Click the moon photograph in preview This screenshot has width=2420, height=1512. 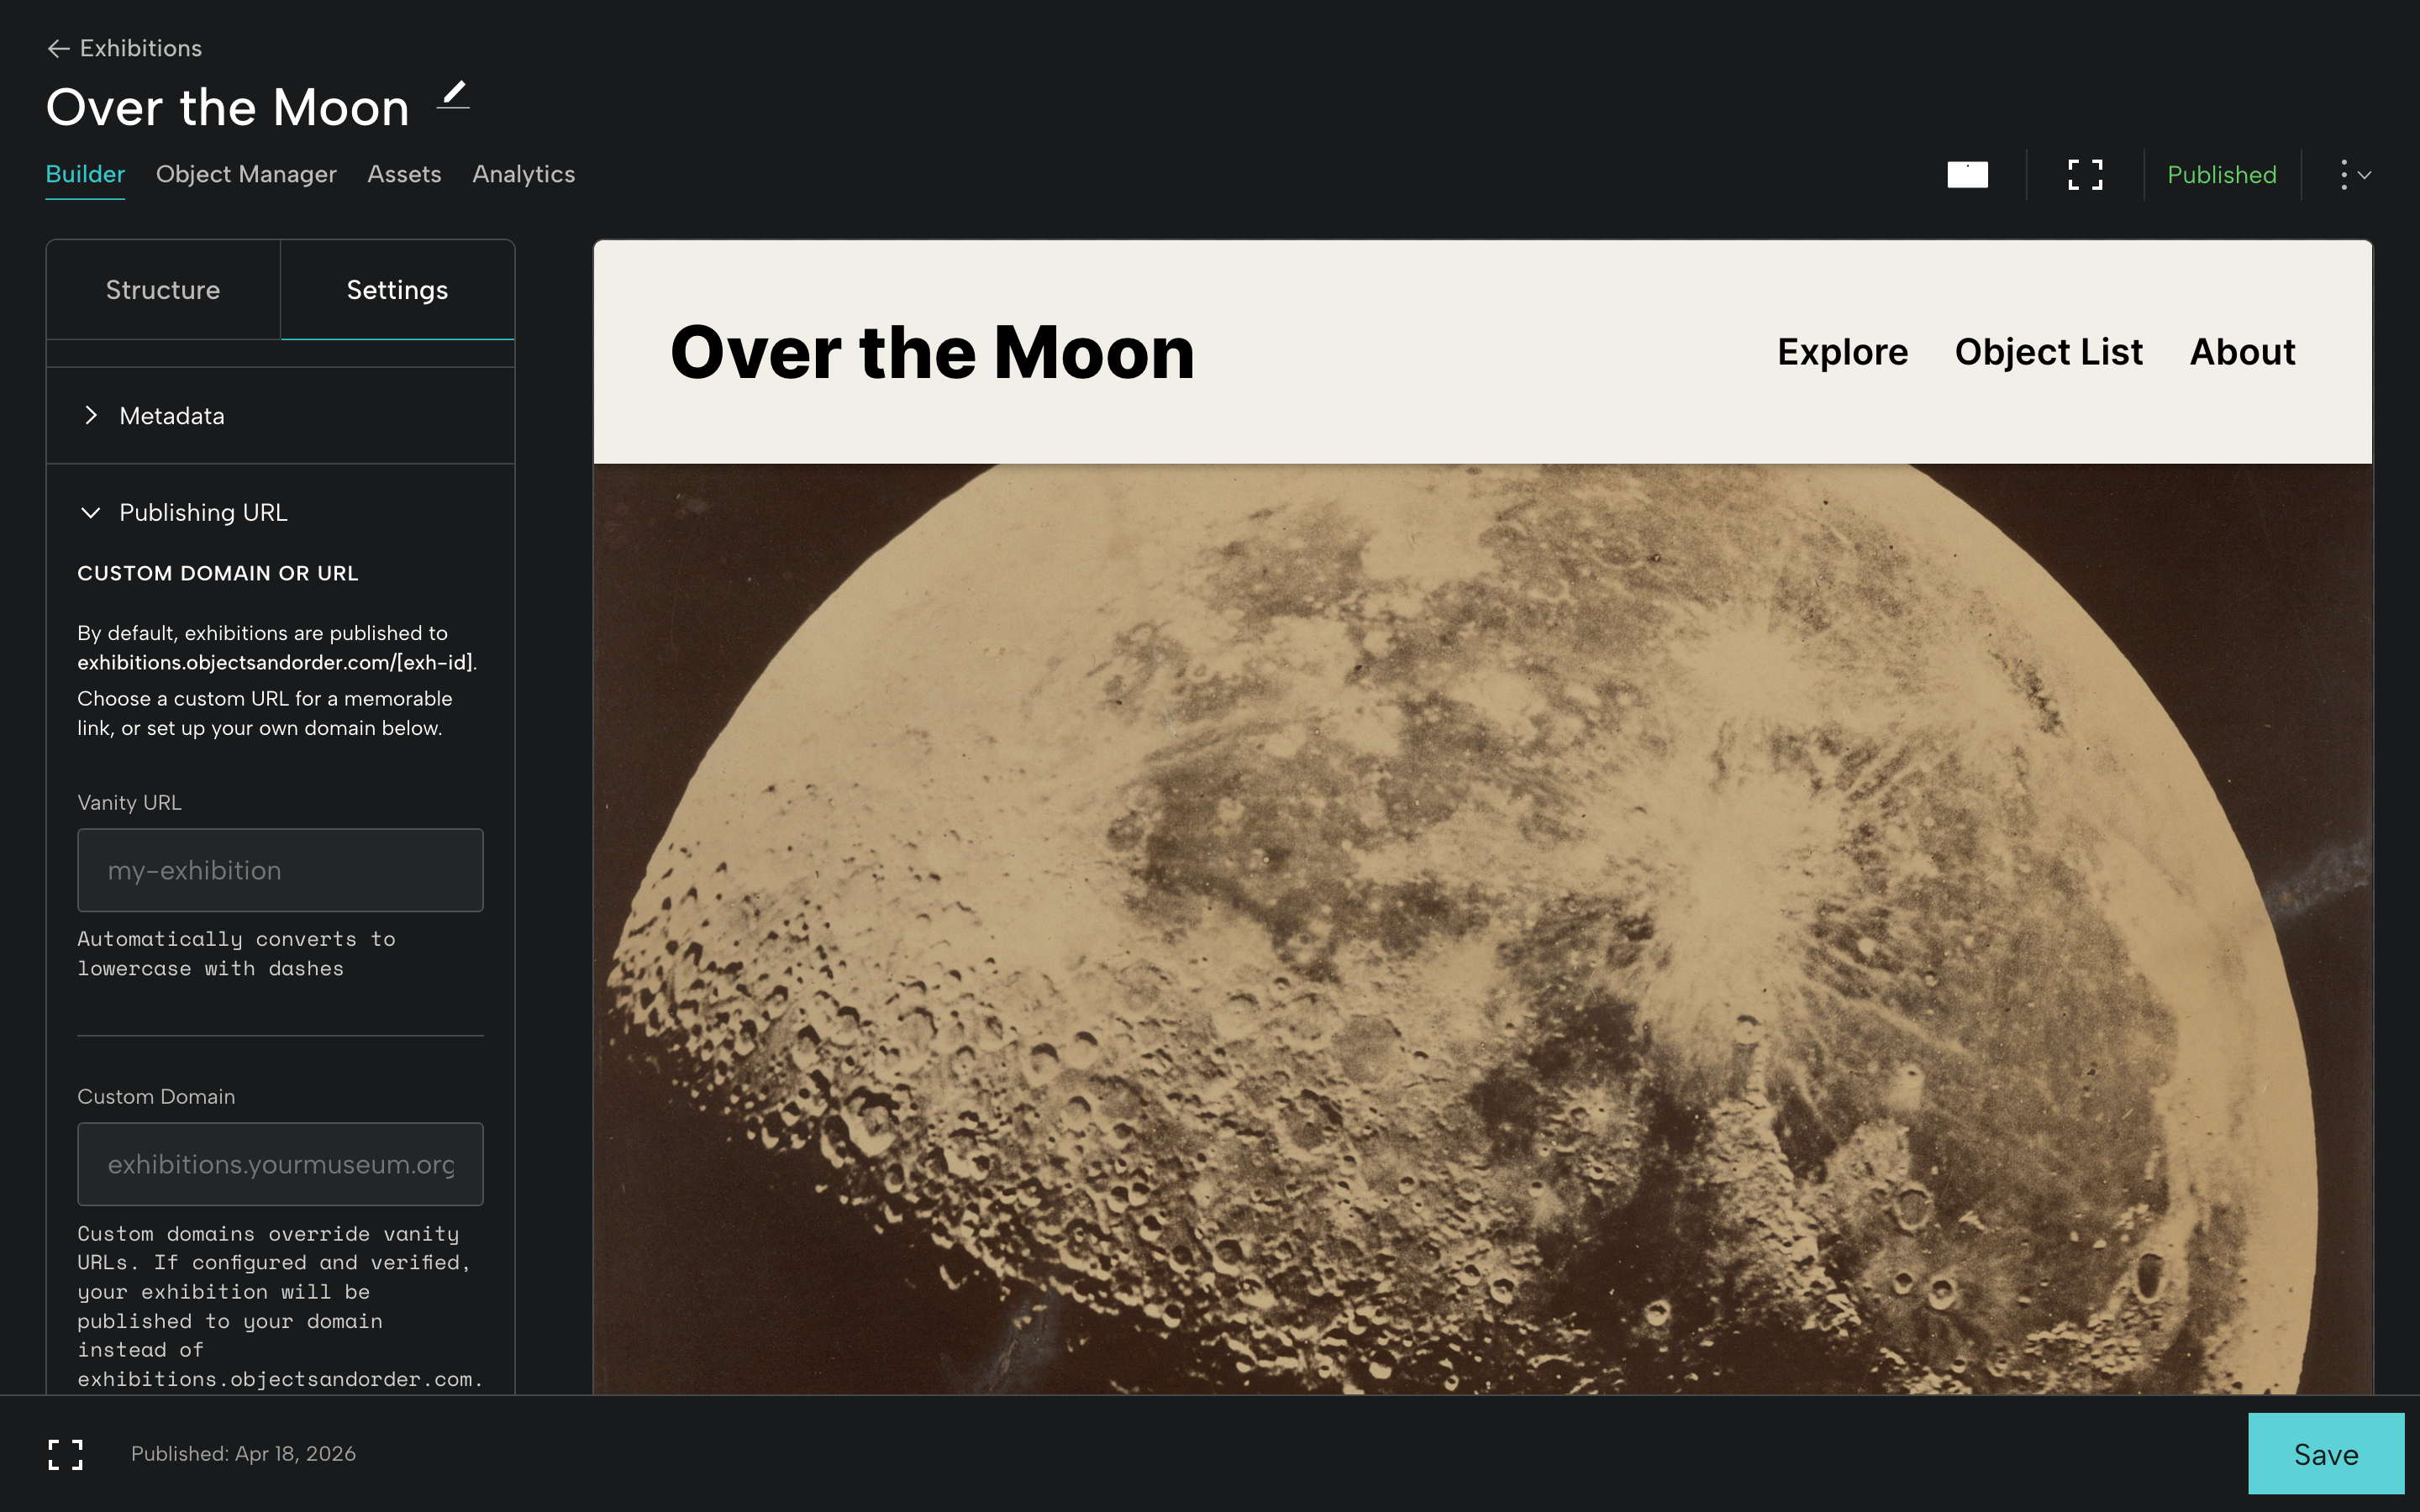tap(1482, 928)
